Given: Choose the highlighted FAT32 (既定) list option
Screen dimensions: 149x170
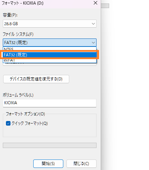Looking at the screenshot, I should (50, 55).
